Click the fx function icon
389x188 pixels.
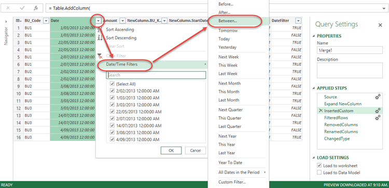point(36,8)
